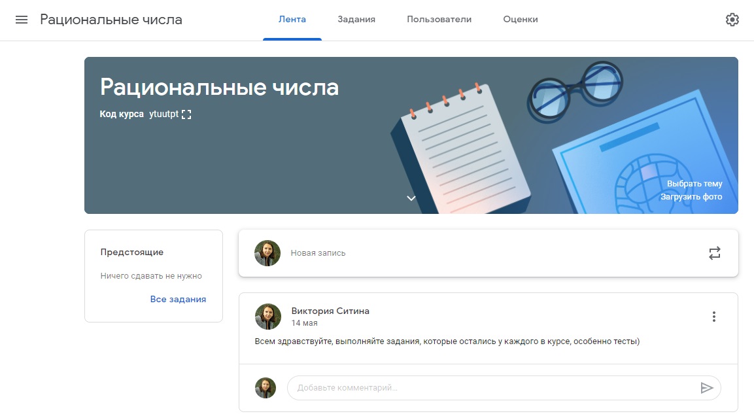Switch to the Задания tab
Image resolution: width=754 pixels, height=418 pixels.
pyautogui.click(x=356, y=20)
